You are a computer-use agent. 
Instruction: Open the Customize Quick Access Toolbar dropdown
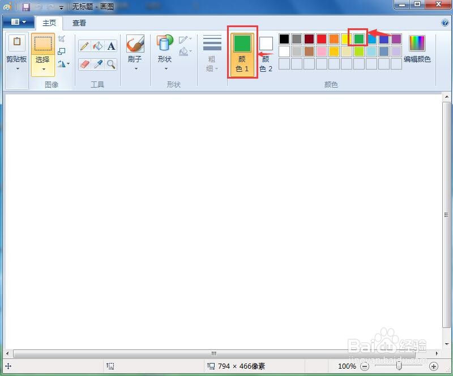coord(61,8)
